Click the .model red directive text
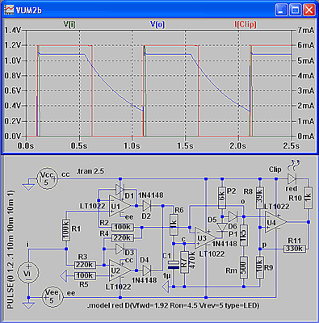 [x=173, y=305]
